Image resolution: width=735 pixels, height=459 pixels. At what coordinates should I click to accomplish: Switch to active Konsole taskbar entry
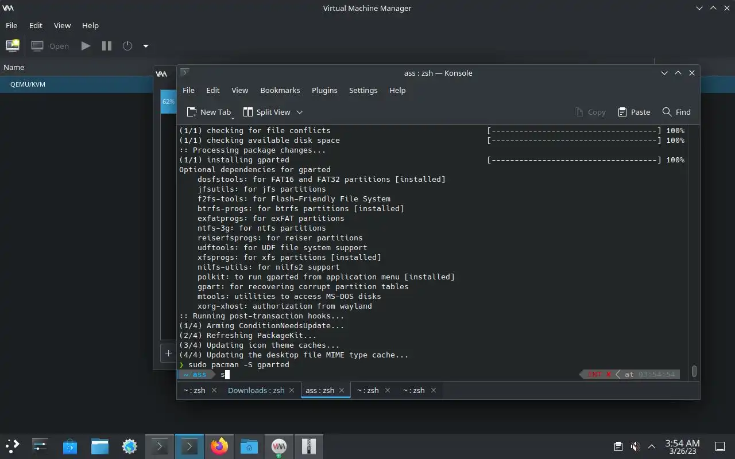tap(189, 446)
